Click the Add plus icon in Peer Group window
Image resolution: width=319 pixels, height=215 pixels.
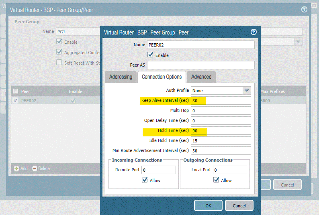[x=16, y=168]
